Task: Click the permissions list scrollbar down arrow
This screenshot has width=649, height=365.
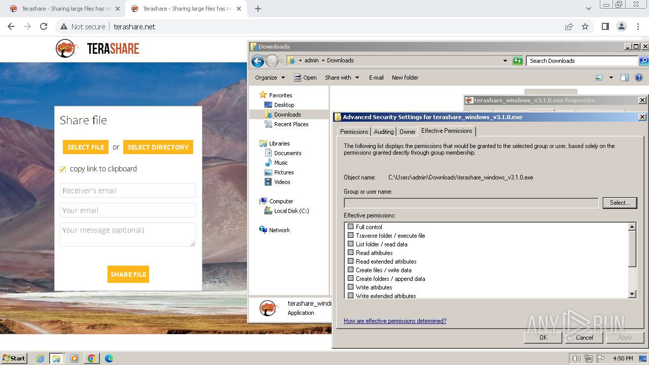Action: 632,294
